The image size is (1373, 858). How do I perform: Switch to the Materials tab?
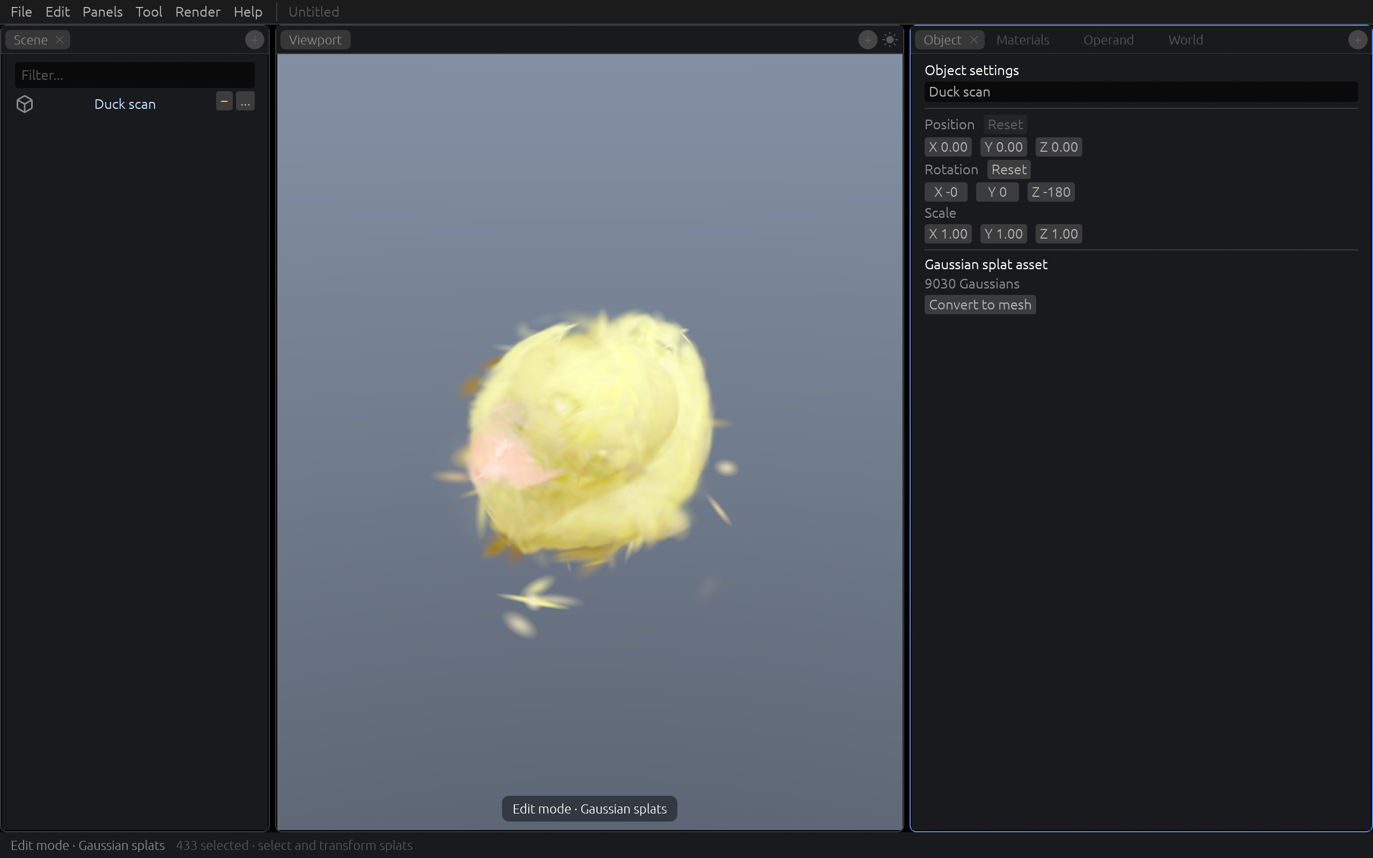1022,40
